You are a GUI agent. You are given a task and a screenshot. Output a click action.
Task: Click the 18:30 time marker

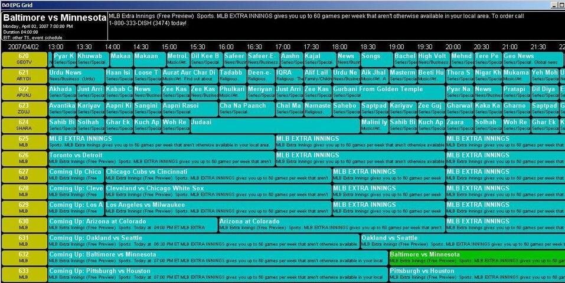pyautogui.click(x=368, y=47)
